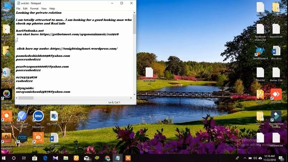
Task: Open Visual Studio from the taskbar
Action: pos(55,158)
